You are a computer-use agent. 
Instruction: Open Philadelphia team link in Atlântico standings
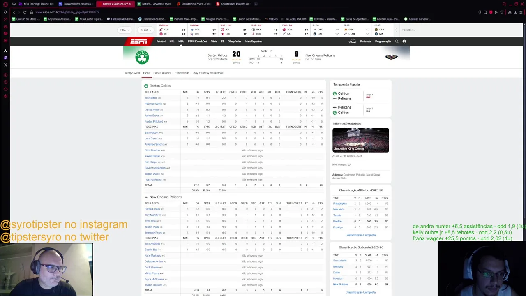(x=340, y=203)
